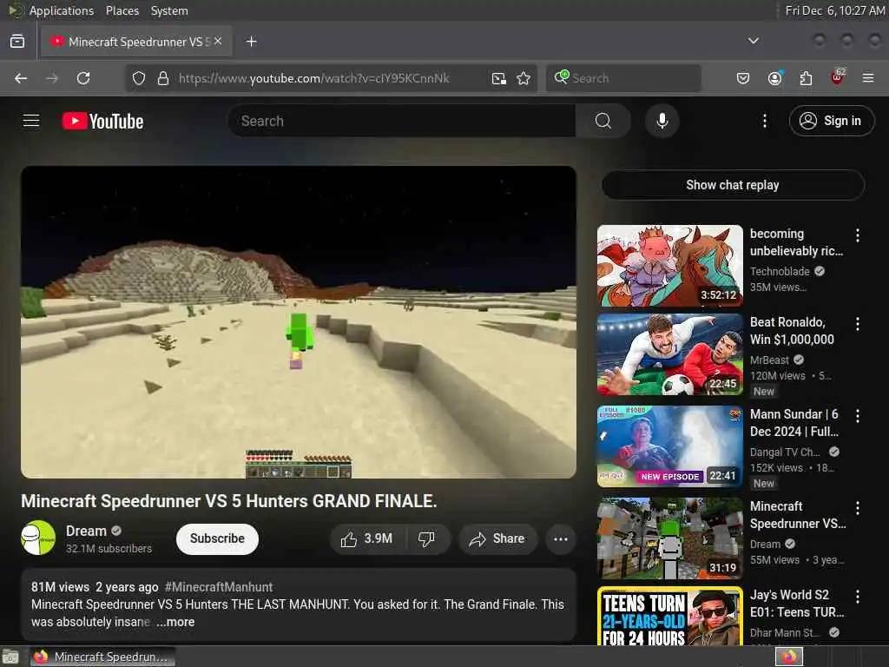The image size is (889, 667).
Task: Open the YouTube guide hamburger menu
Action: pos(31,121)
